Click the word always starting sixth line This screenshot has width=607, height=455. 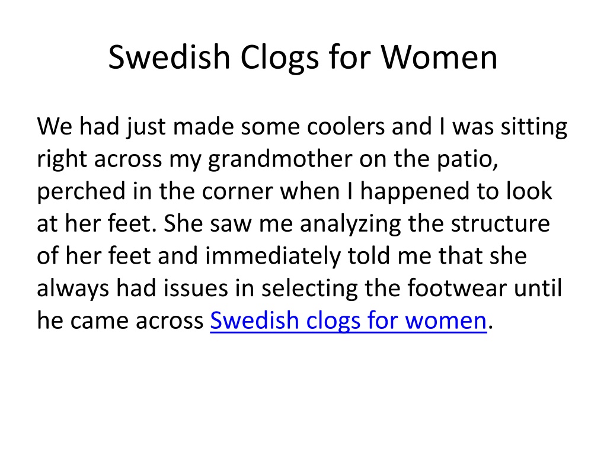73,289
